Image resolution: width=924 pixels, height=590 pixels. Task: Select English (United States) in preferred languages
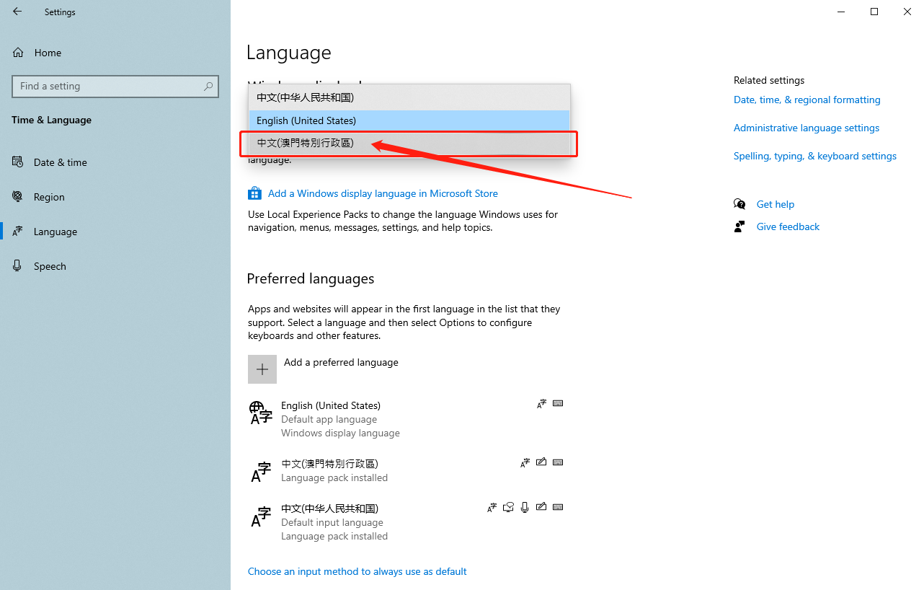tap(331, 405)
